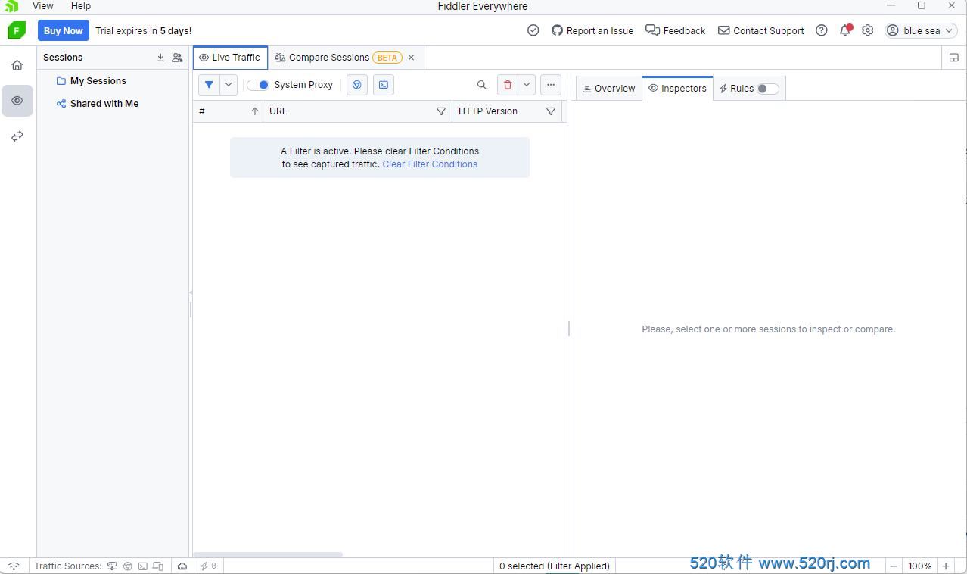Image resolution: width=967 pixels, height=574 pixels.
Task: Select the Live Traffic eye icon in sidebar
Action: coord(17,101)
